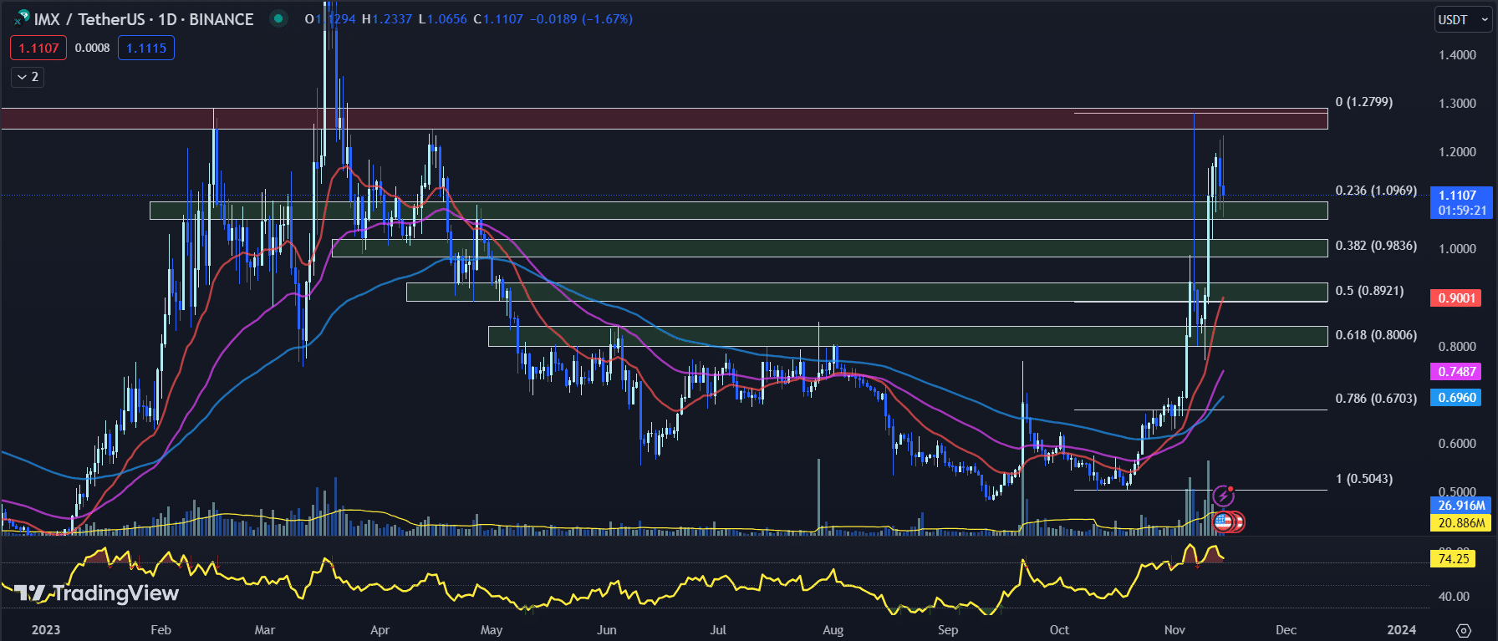Click the TradingView logo
The width and height of the screenshot is (1498, 641).
pos(96,593)
